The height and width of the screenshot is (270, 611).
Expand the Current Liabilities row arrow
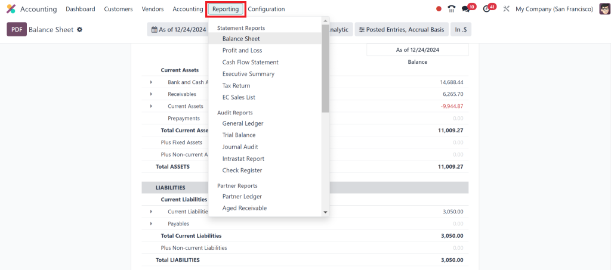click(x=151, y=212)
